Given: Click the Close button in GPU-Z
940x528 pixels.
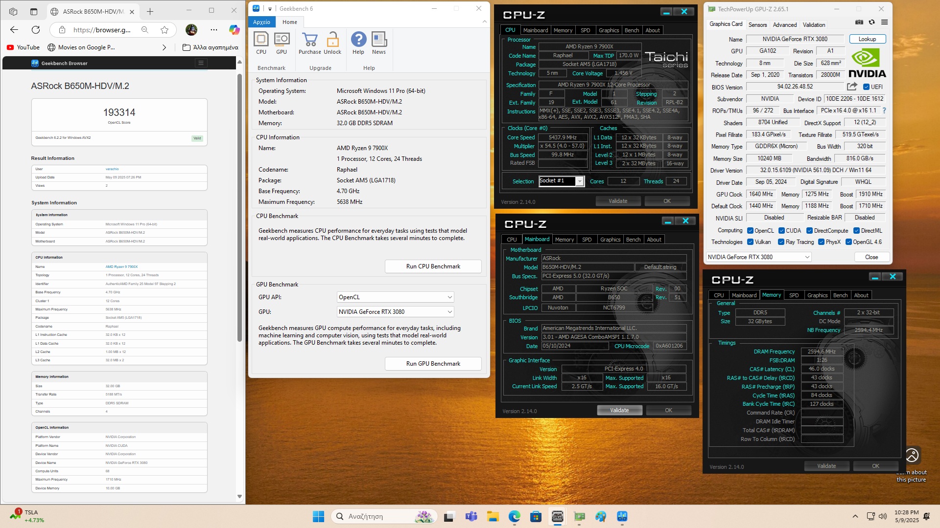Looking at the screenshot, I should coord(871,257).
